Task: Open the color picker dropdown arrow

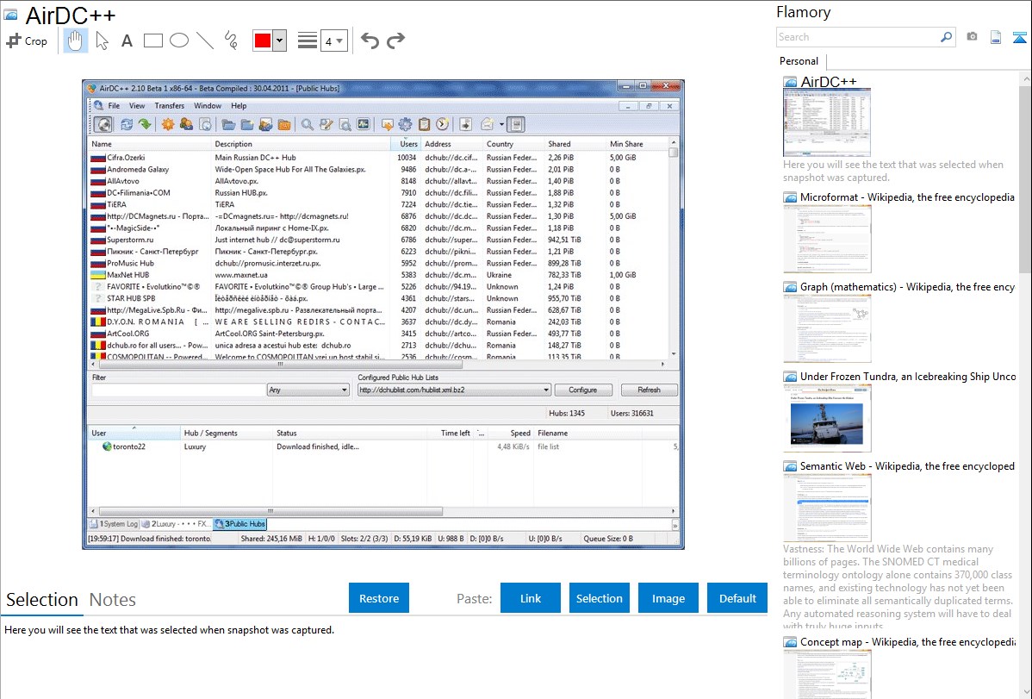Action: coord(279,41)
